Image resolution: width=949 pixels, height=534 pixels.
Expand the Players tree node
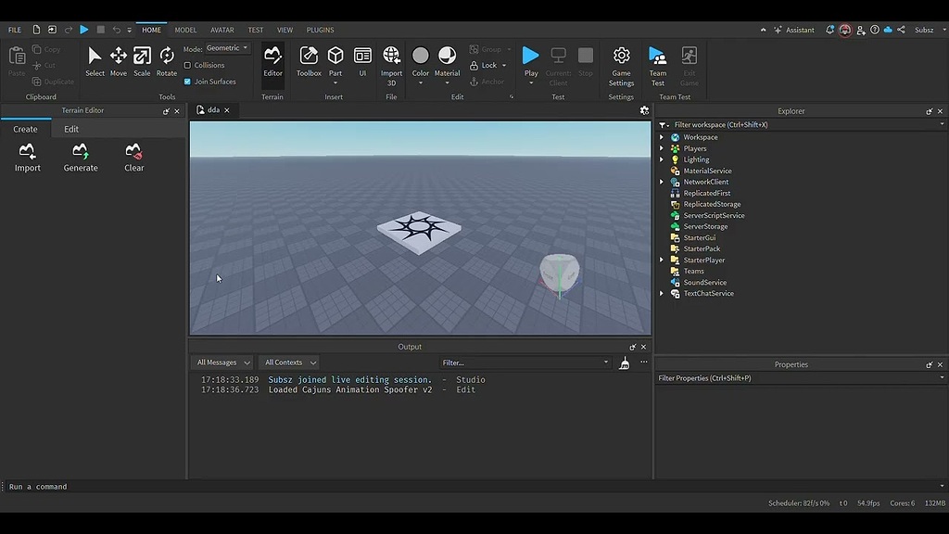(x=662, y=148)
